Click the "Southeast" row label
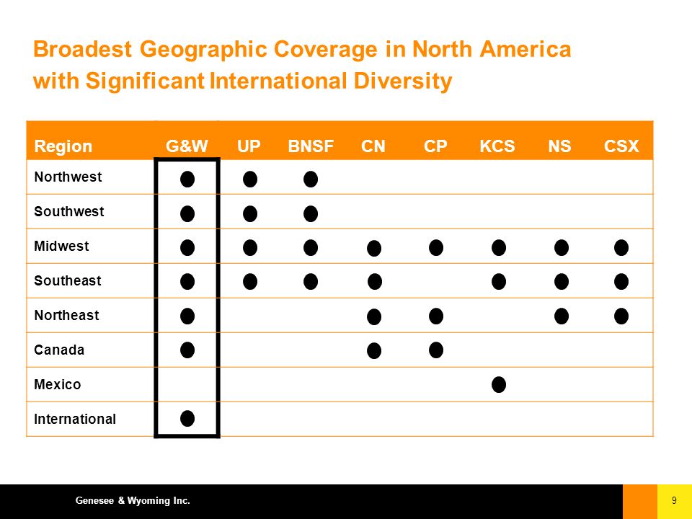 coord(68,280)
